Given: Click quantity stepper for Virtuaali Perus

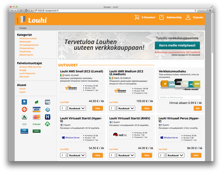Looking at the screenshot, I should click(x=164, y=155).
